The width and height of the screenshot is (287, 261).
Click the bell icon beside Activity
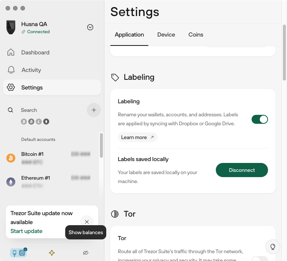tap(11, 70)
